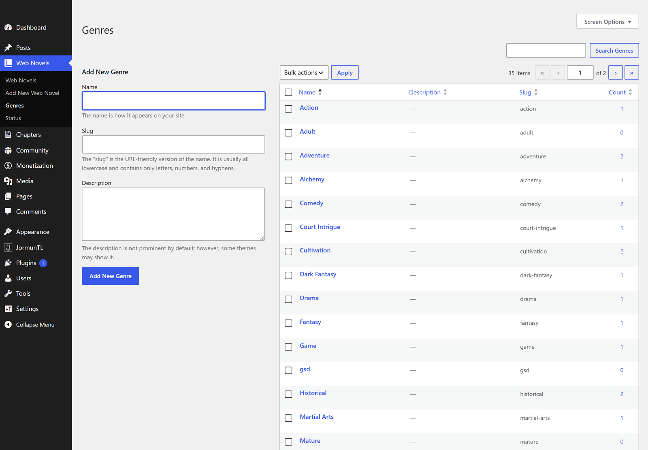The height and width of the screenshot is (450, 648).
Task: Click the Tools wrench icon
Action: 8,294
